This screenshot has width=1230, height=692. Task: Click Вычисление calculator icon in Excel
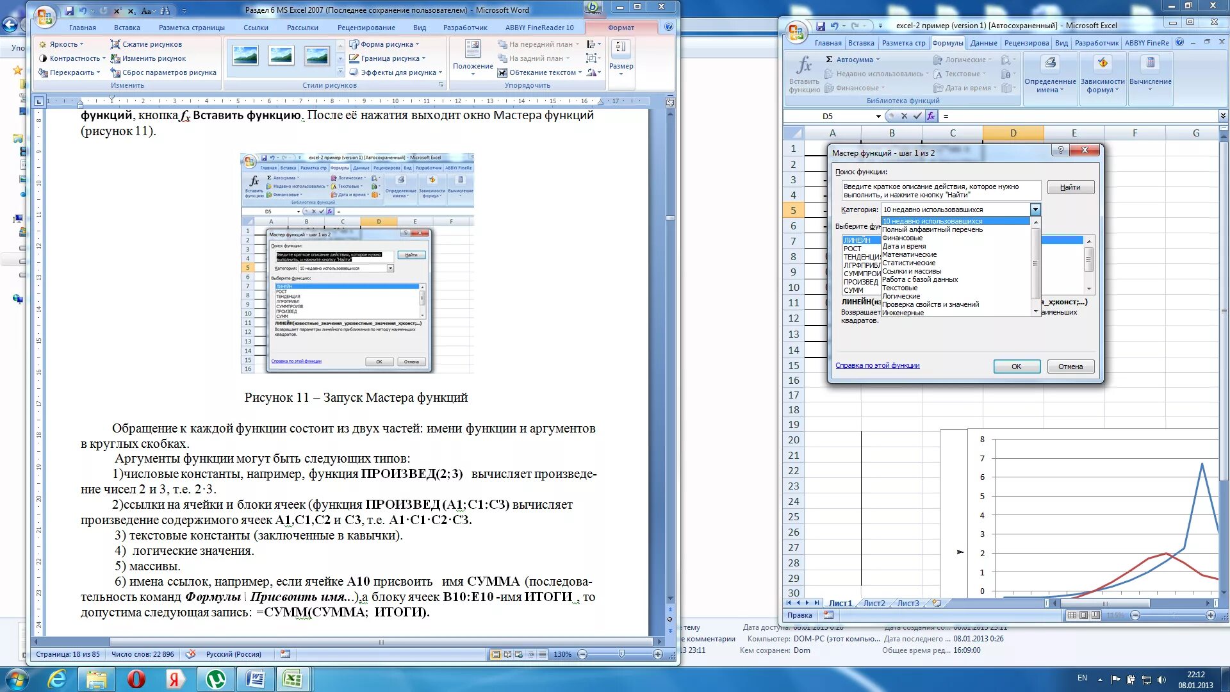coord(1150,63)
